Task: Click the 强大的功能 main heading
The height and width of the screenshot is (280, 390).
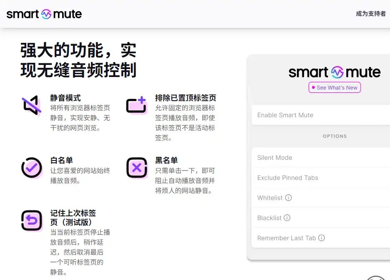Action: point(78,60)
